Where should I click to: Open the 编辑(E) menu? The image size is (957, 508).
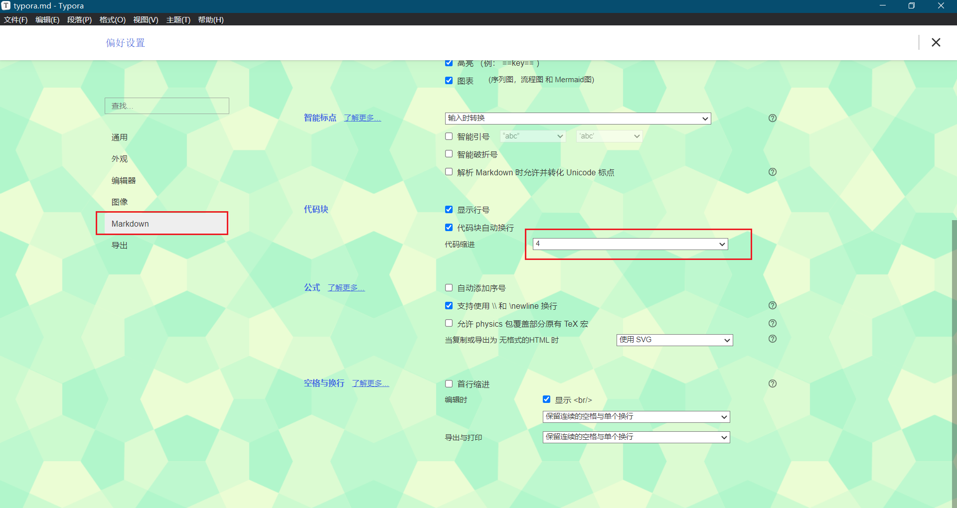pos(47,19)
